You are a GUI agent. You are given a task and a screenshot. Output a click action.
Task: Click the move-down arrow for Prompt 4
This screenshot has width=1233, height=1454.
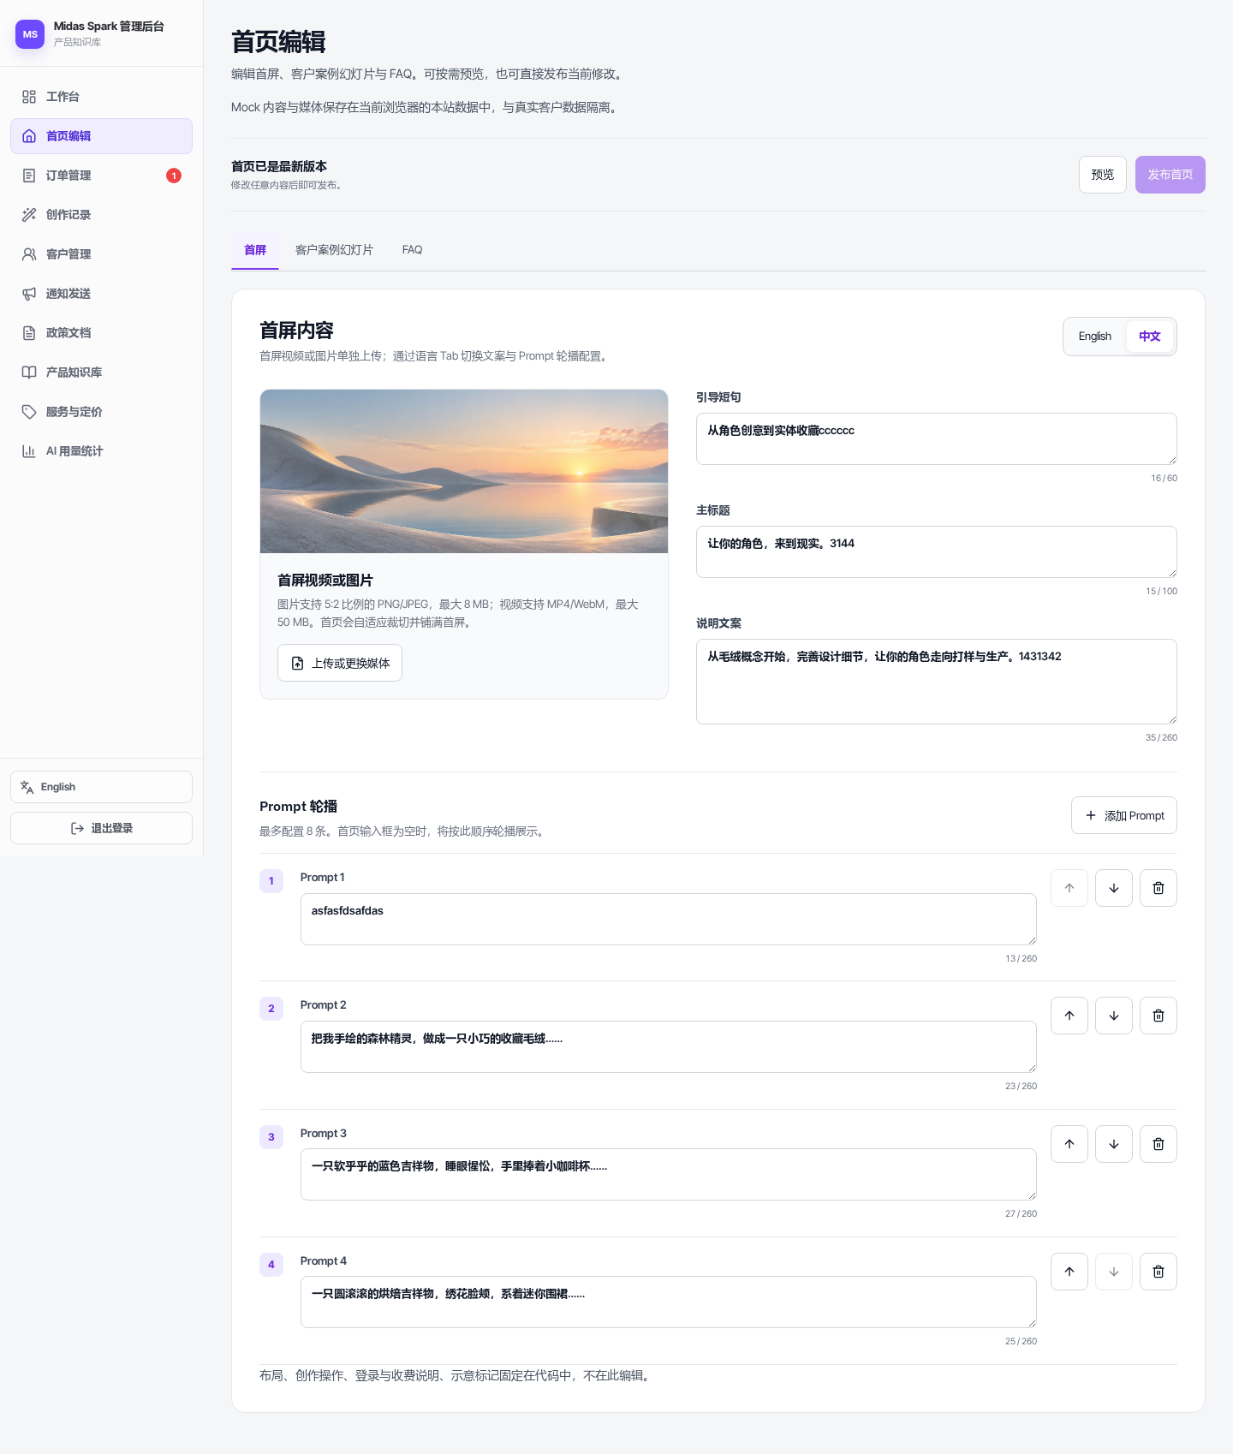point(1114,1272)
